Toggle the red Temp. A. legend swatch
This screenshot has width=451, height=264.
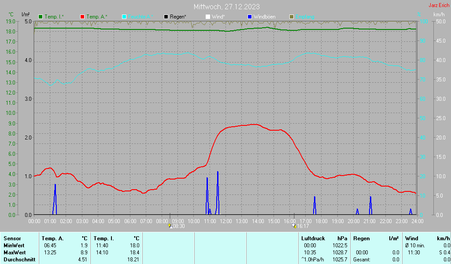82,17
